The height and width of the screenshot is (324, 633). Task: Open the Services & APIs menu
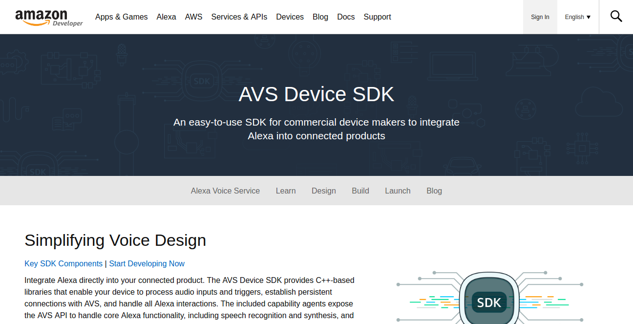pos(239,17)
